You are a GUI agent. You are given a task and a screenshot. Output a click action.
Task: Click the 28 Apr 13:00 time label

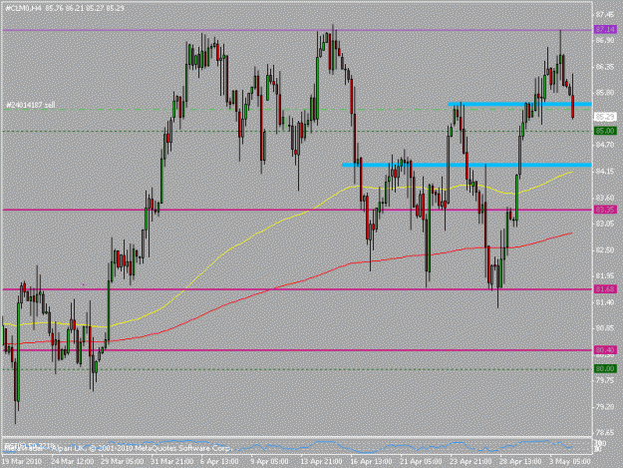520,462
